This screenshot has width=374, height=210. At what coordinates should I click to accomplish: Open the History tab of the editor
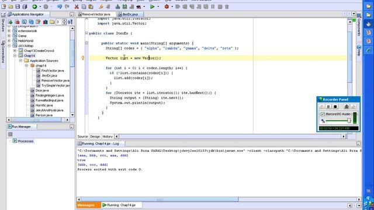tap(108, 136)
